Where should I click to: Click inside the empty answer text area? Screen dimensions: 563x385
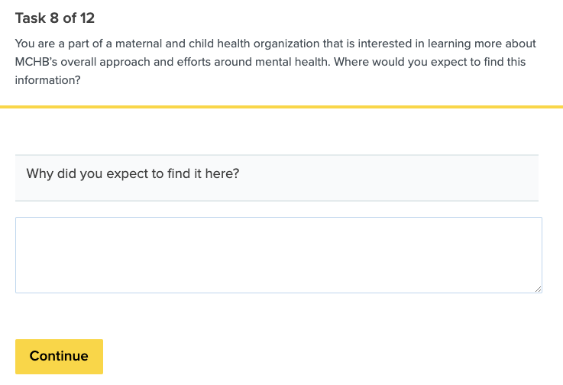(x=278, y=254)
